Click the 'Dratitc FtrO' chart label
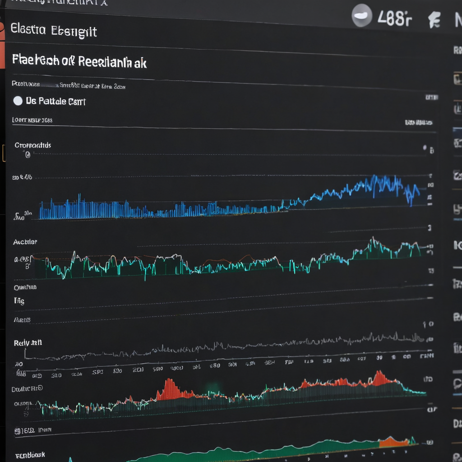 (x=27, y=389)
